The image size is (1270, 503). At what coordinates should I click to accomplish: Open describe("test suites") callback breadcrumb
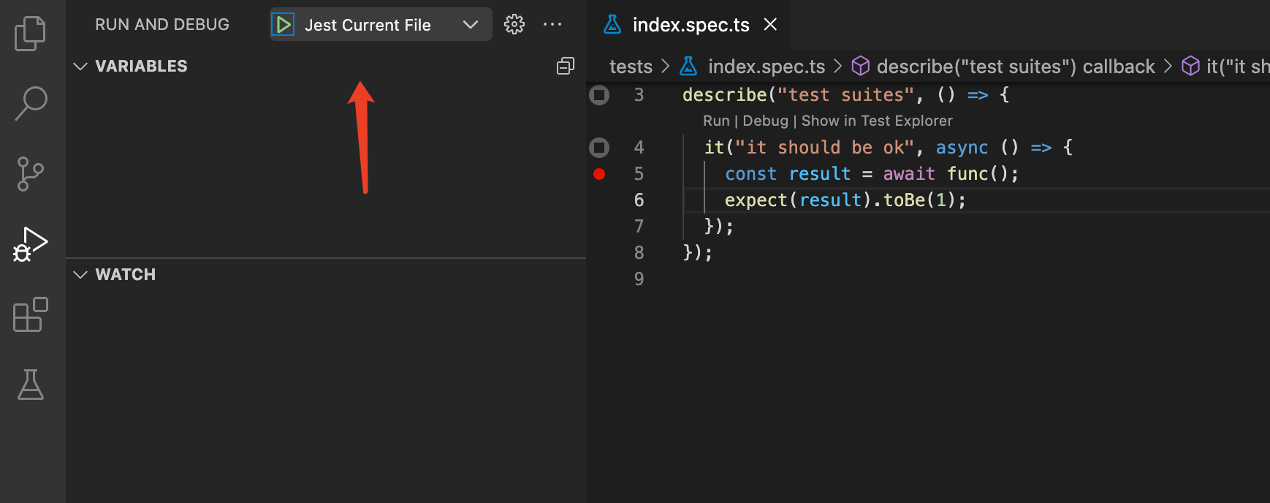coord(1016,67)
